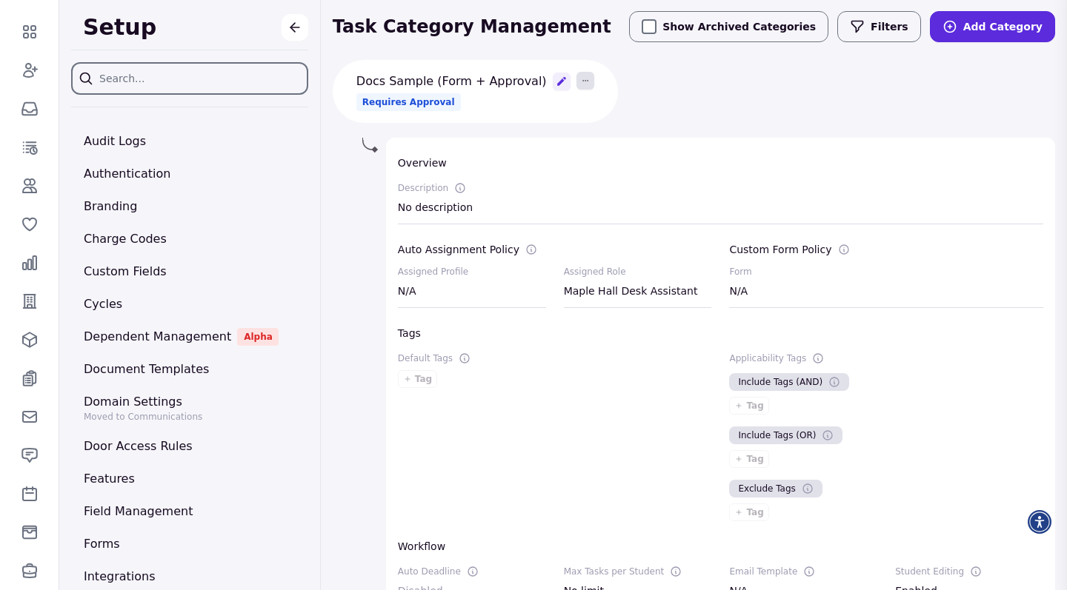
Task: Click info icon in Include Tags (AND) chip
Action: click(834, 382)
